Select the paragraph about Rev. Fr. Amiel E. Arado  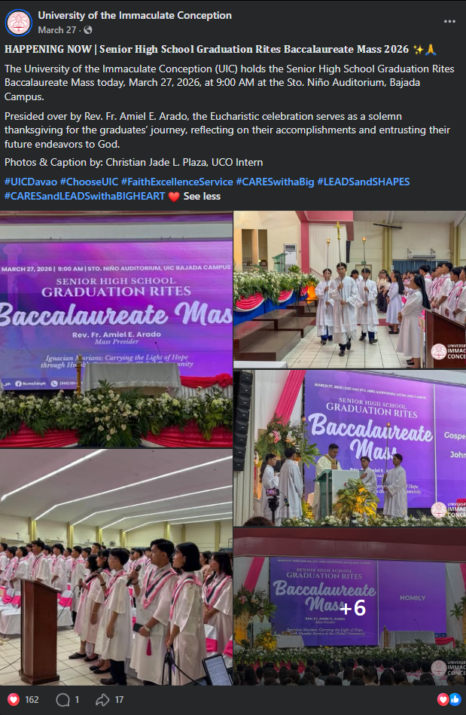[x=227, y=130]
